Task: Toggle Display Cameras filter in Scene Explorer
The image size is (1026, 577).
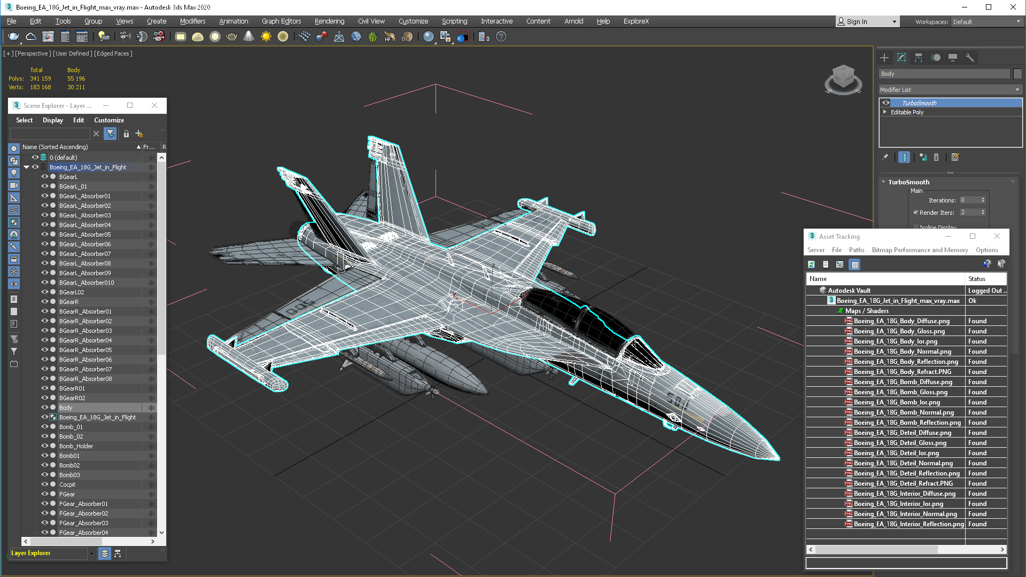Action: (x=14, y=185)
